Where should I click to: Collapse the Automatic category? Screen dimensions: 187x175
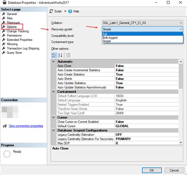click(54, 61)
